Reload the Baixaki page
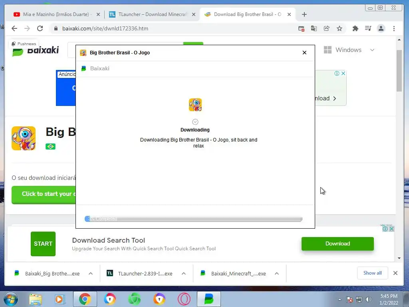This screenshot has height=307, width=409. click(x=40, y=28)
